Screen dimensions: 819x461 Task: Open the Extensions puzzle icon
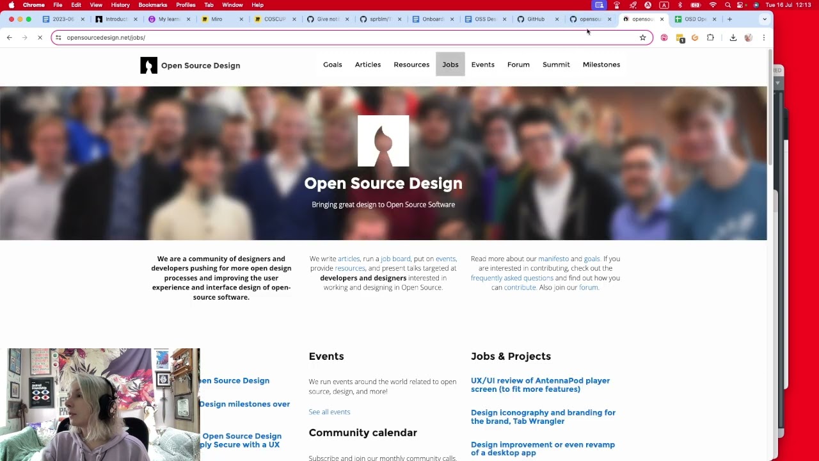[x=710, y=38]
